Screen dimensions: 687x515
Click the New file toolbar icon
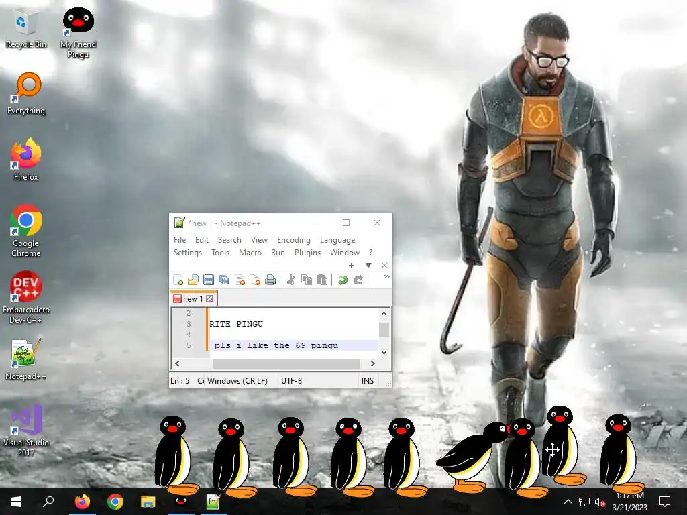(x=178, y=280)
